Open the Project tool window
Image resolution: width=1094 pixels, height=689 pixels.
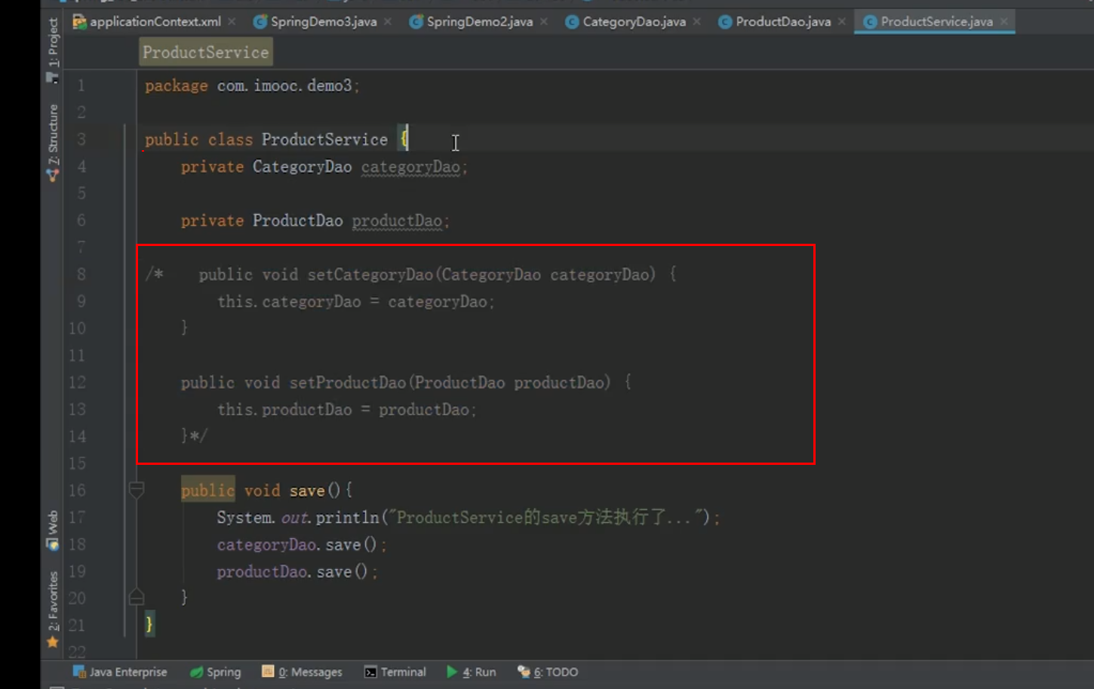point(53,42)
